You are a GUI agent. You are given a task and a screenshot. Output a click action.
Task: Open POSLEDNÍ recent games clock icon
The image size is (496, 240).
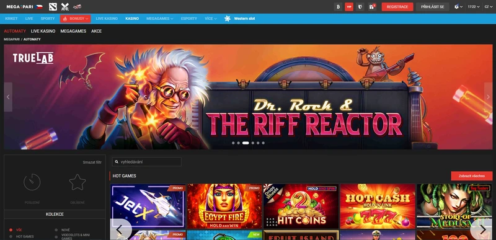tap(32, 182)
